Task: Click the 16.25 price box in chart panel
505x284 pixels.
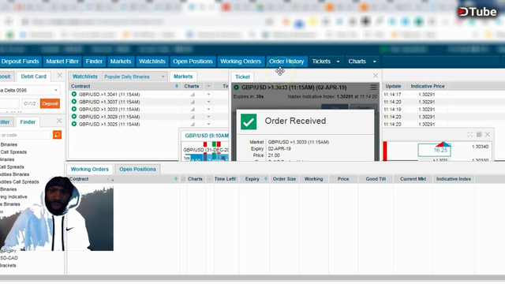Action: 434,150
